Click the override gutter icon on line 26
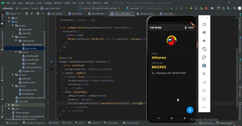 click(x=51, y=62)
